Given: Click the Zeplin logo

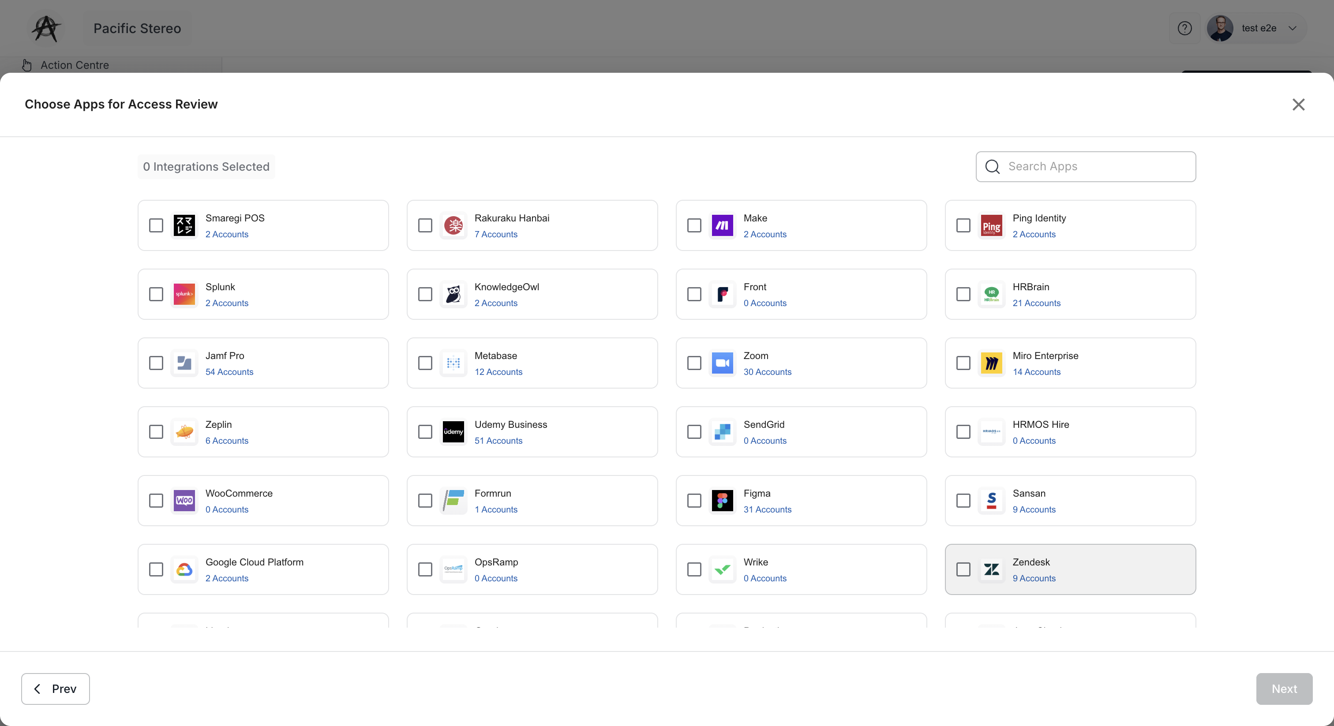Looking at the screenshot, I should pyautogui.click(x=184, y=432).
